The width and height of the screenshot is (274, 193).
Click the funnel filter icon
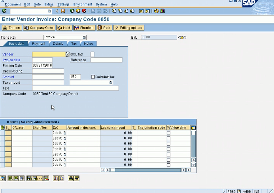pos(77,178)
